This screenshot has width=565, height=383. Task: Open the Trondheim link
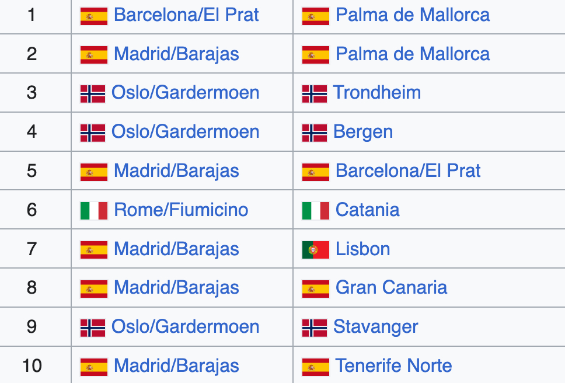pos(376,93)
